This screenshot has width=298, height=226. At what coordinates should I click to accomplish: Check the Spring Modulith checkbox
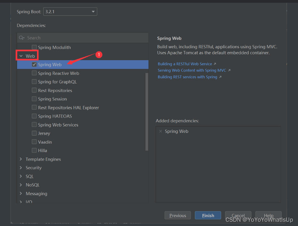click(x=34, y=47)
